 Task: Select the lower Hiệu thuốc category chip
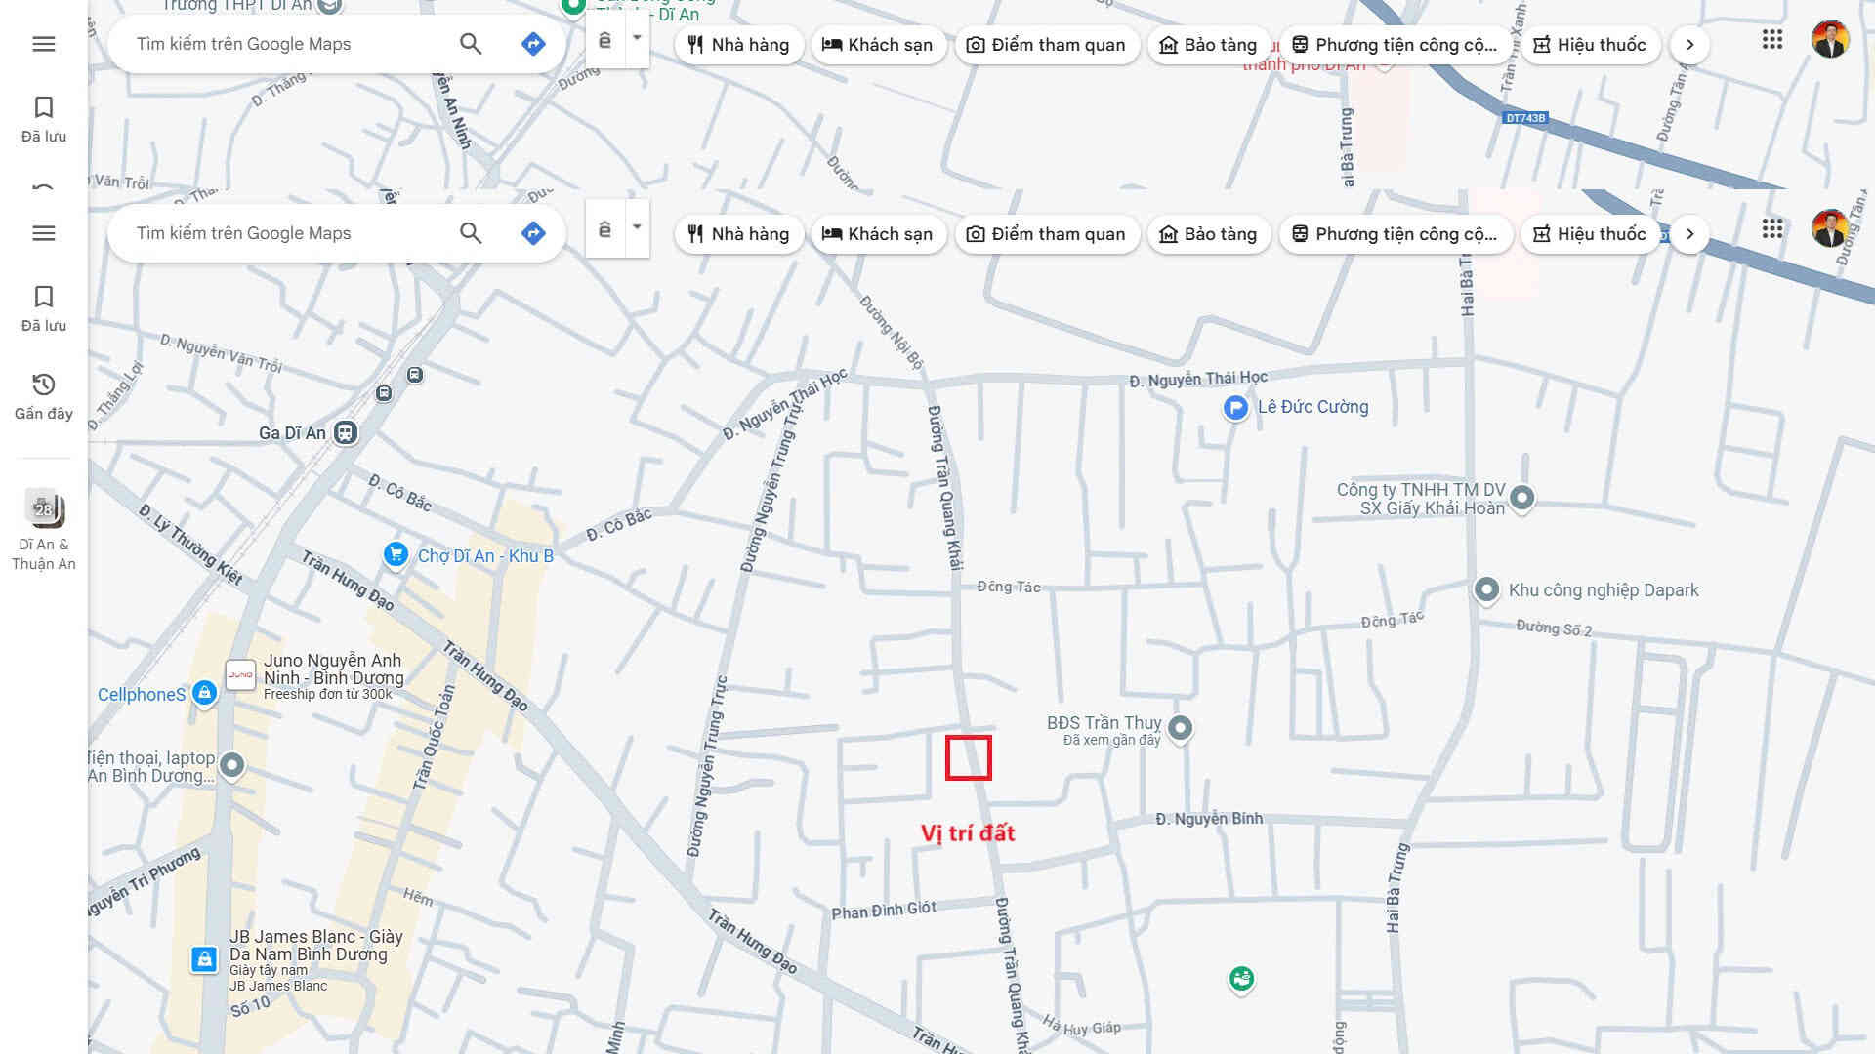(x=1589, y=234)
